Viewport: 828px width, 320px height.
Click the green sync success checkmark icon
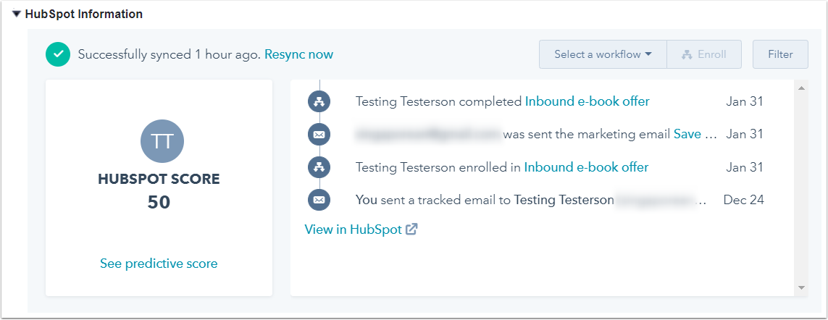click(58, 54)
